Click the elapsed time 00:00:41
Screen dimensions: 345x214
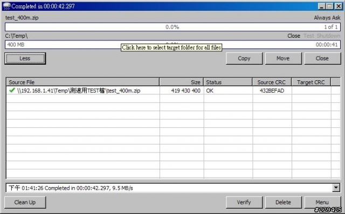pos(327,45)
